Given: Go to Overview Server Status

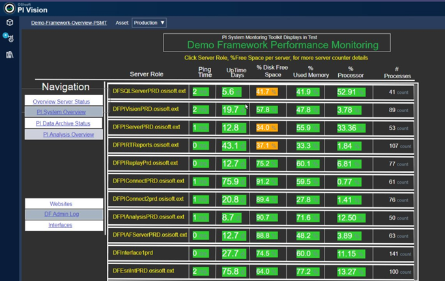Looking at the screenshot, I should [x=62, y=102].
